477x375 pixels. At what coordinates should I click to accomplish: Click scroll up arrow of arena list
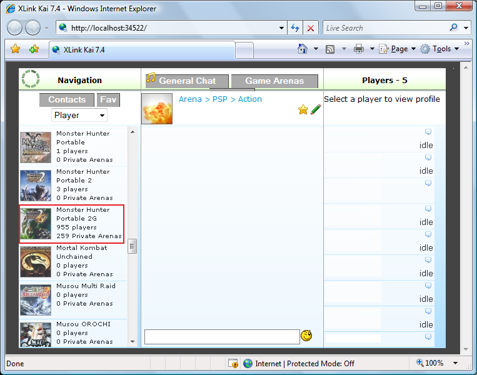[x=133, y=132]
